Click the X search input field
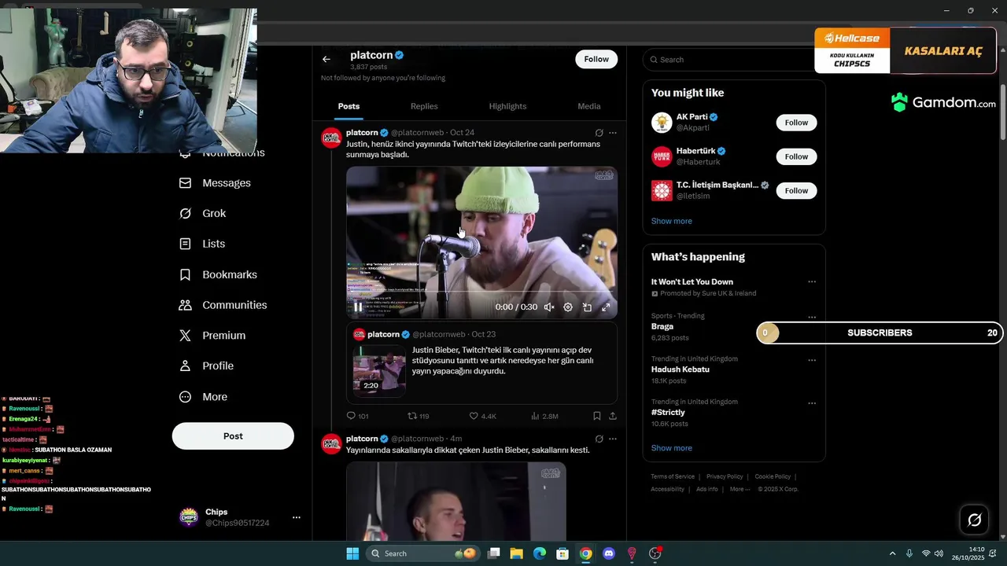The image size is (1007, 566). point(733,60)
